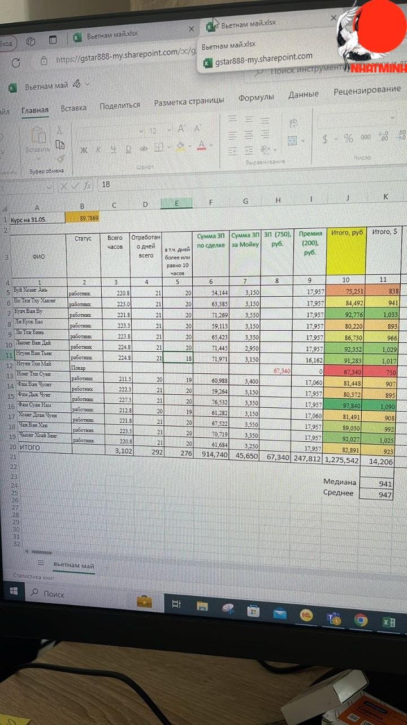The image size is (407, 725).
Task: Toggle double underline formatting
Action: point(128,149)
